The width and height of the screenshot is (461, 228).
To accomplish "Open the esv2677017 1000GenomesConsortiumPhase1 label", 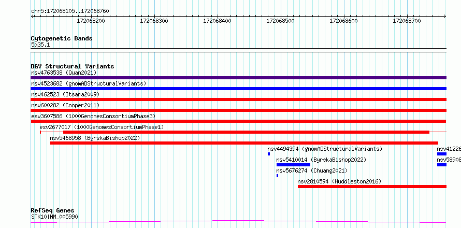I will 102,127.
